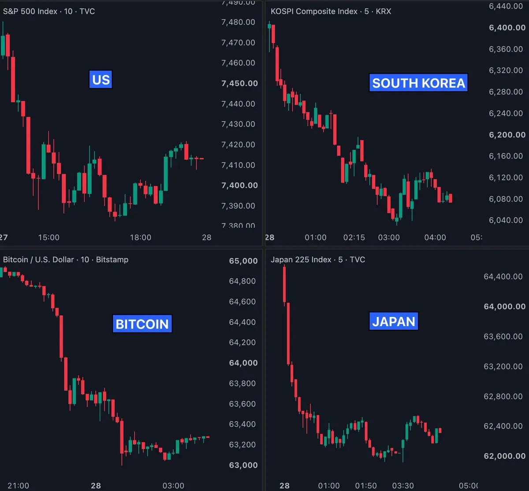The image size is (529, 491).
Task: Click 64,000 on the Bitcoin price axis
Action: [x=243, y=363]
